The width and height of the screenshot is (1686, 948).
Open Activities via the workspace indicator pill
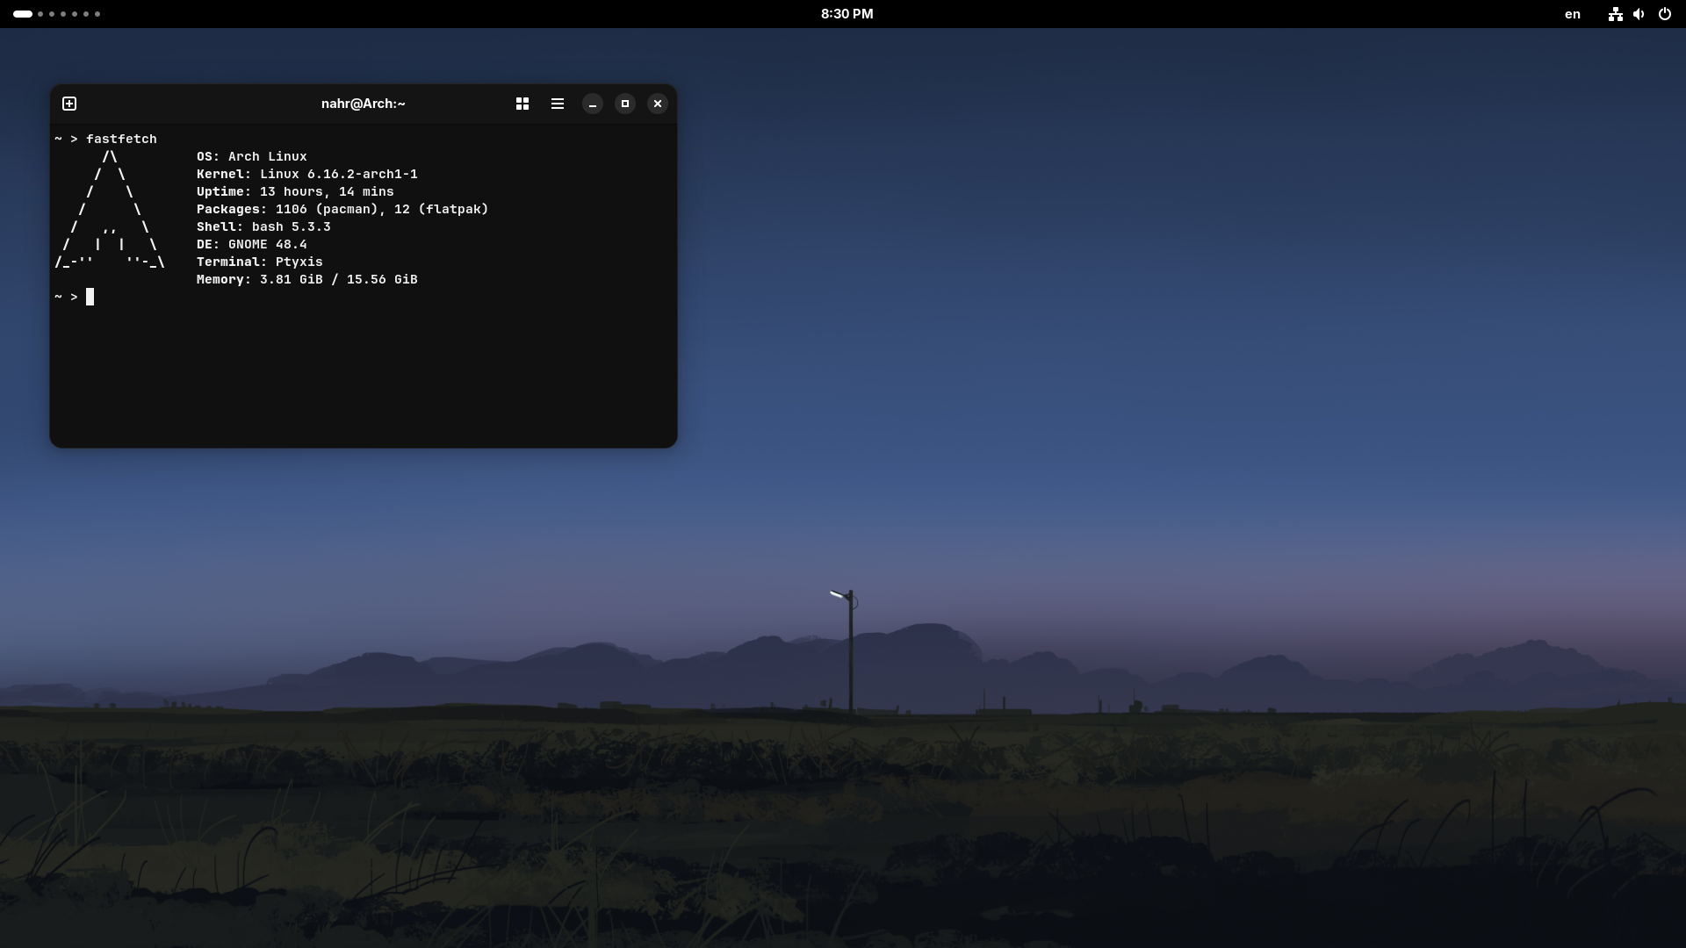click(23, 14)
